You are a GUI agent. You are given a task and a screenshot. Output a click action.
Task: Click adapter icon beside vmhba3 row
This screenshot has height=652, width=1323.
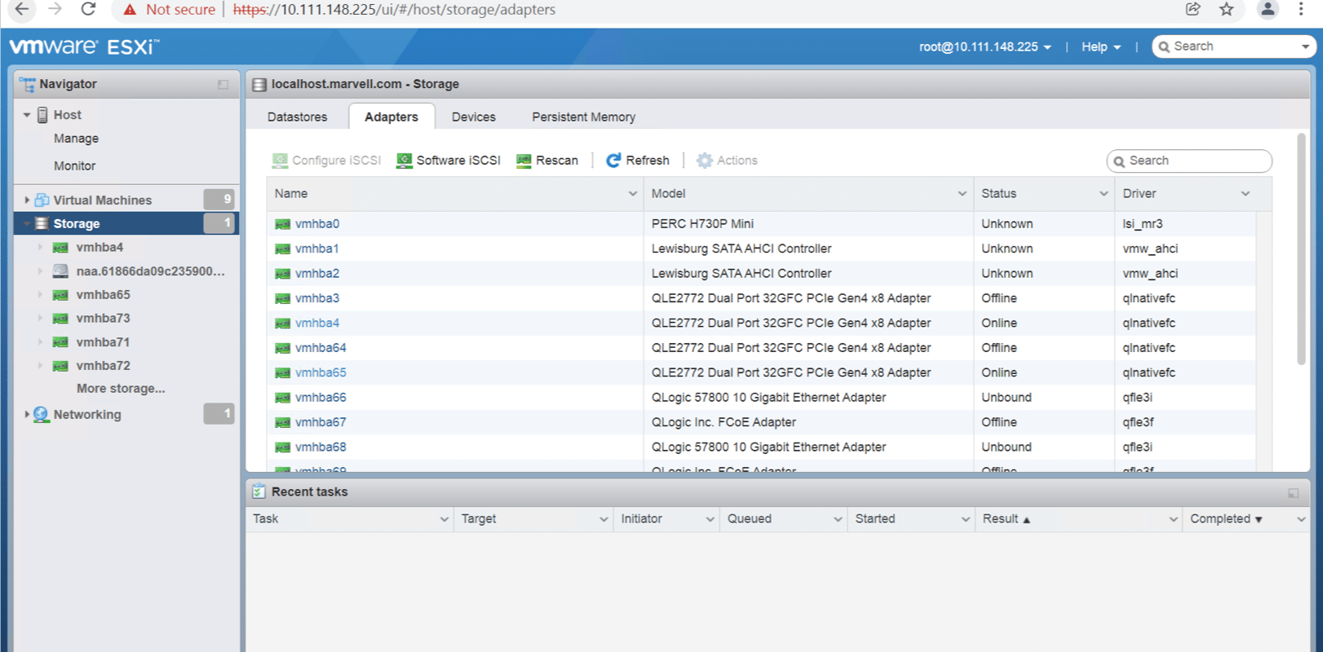283,298
